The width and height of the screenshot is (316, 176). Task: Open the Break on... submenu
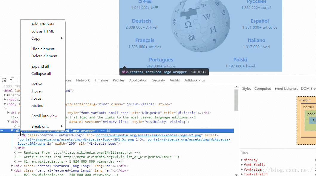click(x=43, y=126)
